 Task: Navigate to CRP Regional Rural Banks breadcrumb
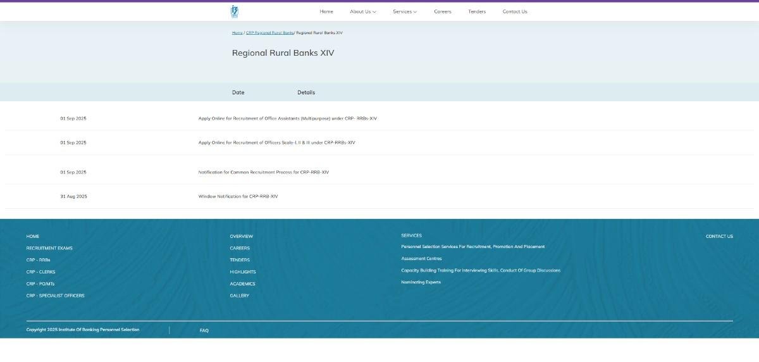tap(269, 32)
